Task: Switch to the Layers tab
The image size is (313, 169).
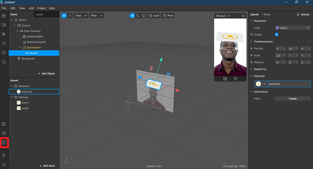Action: click(39, 14)
